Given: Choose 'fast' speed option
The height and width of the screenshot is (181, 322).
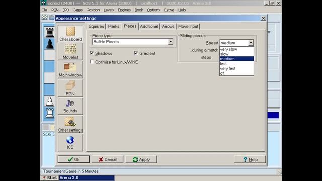Looking at the screenshot, I should tap(236, 64).
